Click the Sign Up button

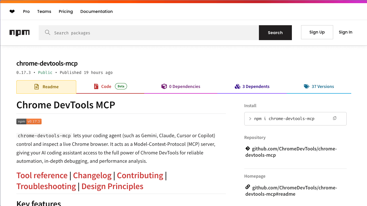tap(317, 32)
